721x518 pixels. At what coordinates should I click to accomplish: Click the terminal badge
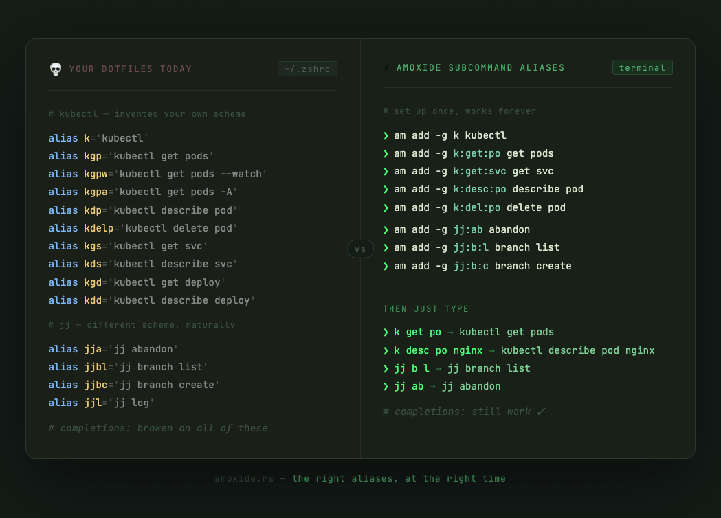[643, 67]
